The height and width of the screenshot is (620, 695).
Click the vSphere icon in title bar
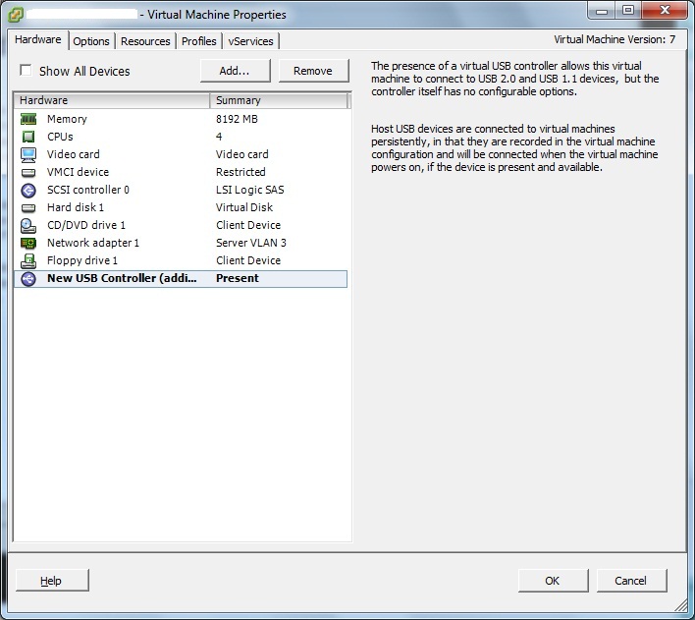16,14
